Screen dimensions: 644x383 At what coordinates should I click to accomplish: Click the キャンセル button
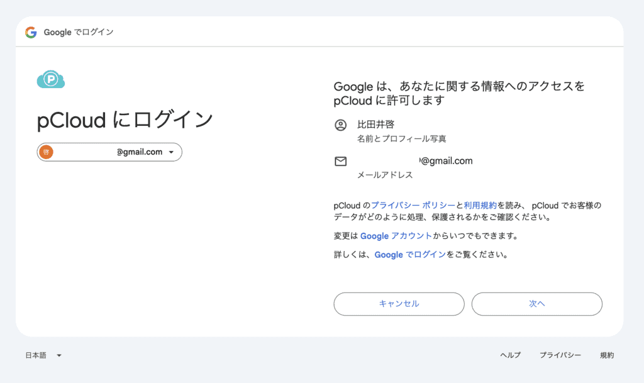tap(399, 304)
